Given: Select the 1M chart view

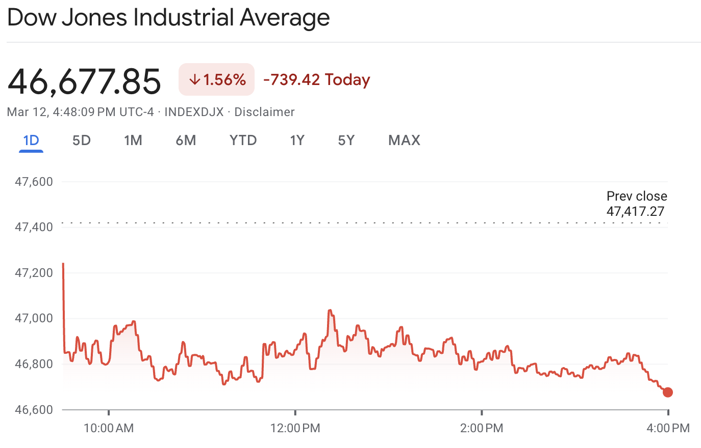Looking at the screenshot, I should [x=133, y=140].
